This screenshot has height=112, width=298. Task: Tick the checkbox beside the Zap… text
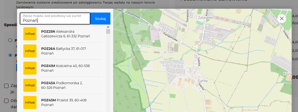point(6,86)
